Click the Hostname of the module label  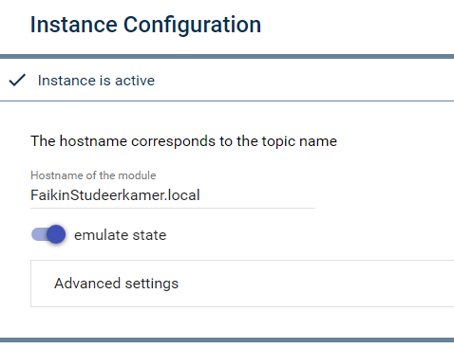[x=93, y=175]
